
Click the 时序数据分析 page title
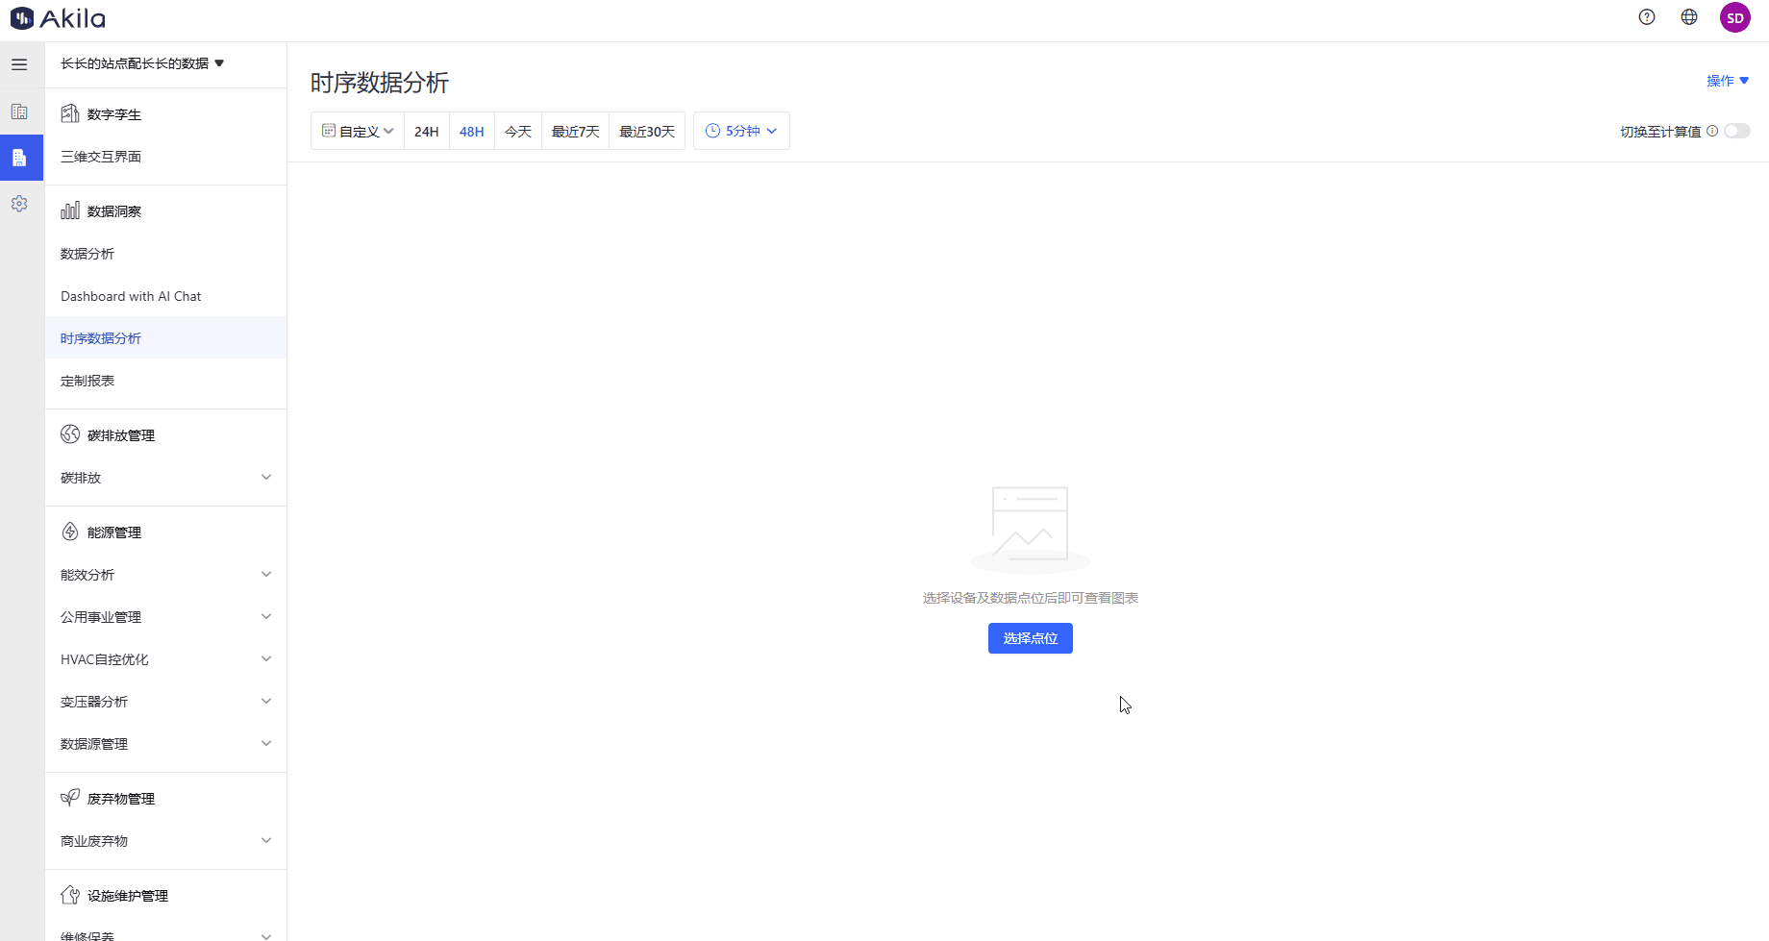pyautogui.click(x=380, y=83)
